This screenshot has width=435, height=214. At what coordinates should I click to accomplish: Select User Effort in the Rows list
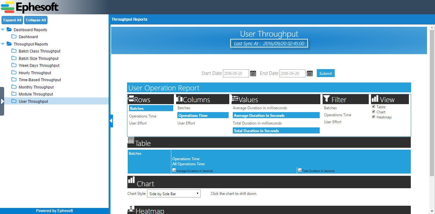[x=138, y=123]
